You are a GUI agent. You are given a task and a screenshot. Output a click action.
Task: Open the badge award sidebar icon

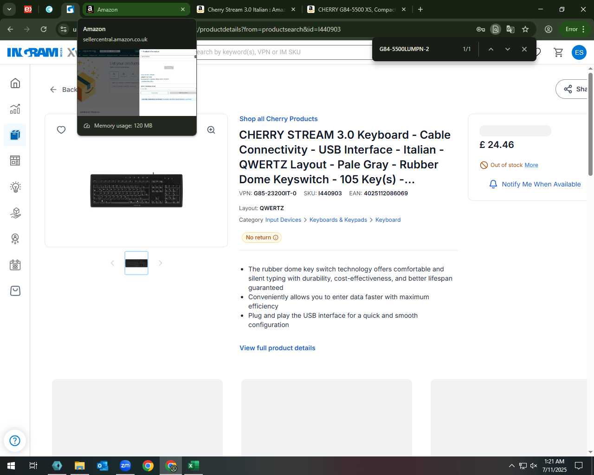pyautogui.click(x=15, y=239)
